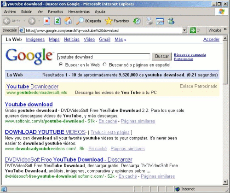The image size is (230, 193).
Task: Go to the Home page icon
Action: click(x=68, y=21)
